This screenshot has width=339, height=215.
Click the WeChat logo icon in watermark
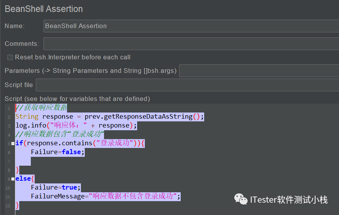pyautogui.click(x=241, y=199)
